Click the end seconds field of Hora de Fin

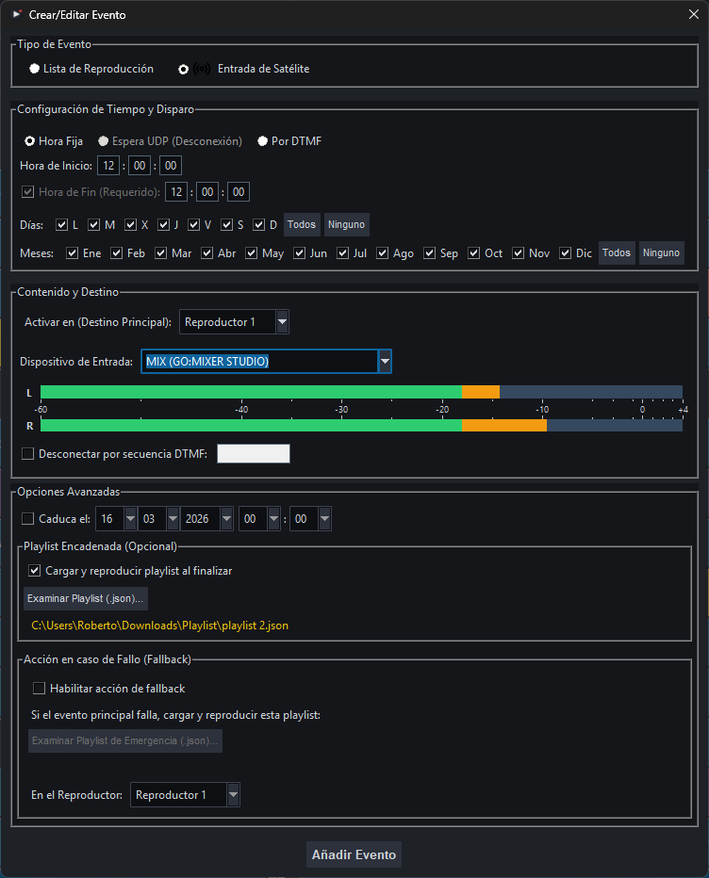[x=239, y=192]
